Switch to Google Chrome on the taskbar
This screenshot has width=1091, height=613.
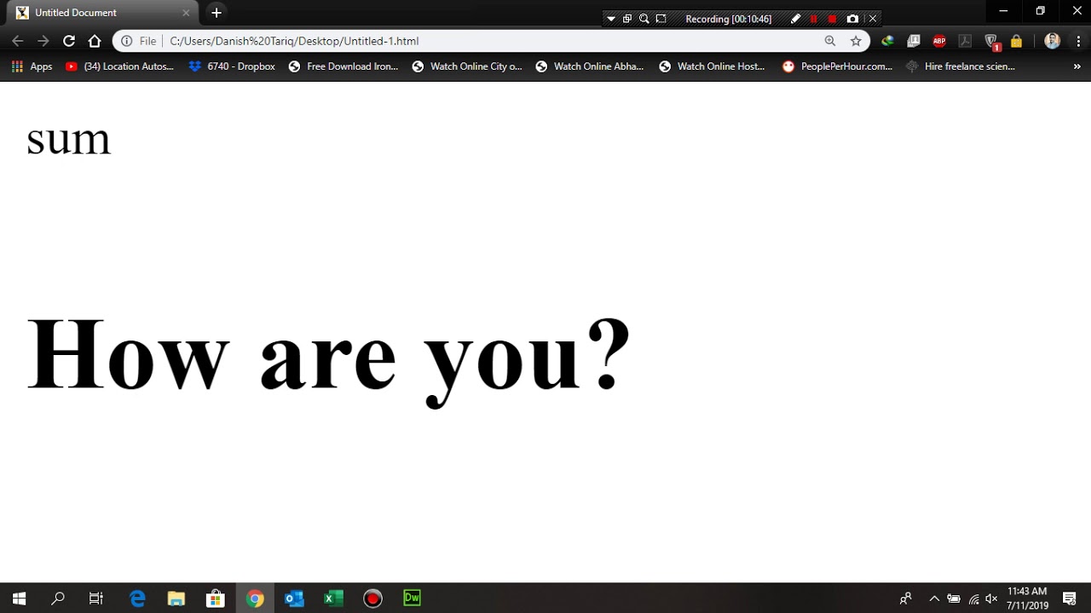(x=255, y=599)
